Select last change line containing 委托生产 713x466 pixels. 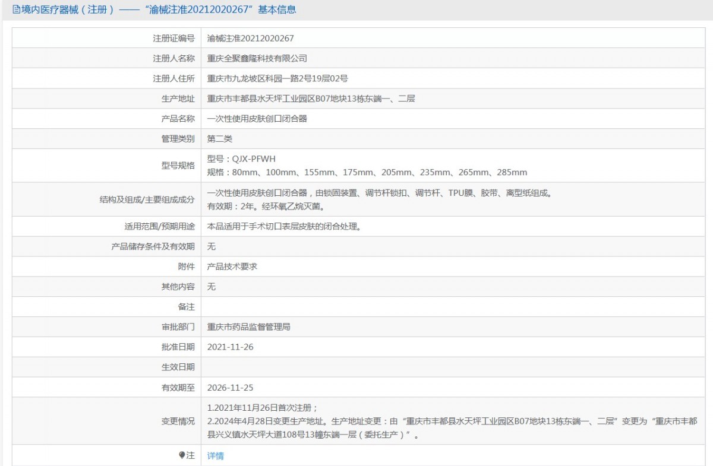pyautogui.click(x=314, y=435)
